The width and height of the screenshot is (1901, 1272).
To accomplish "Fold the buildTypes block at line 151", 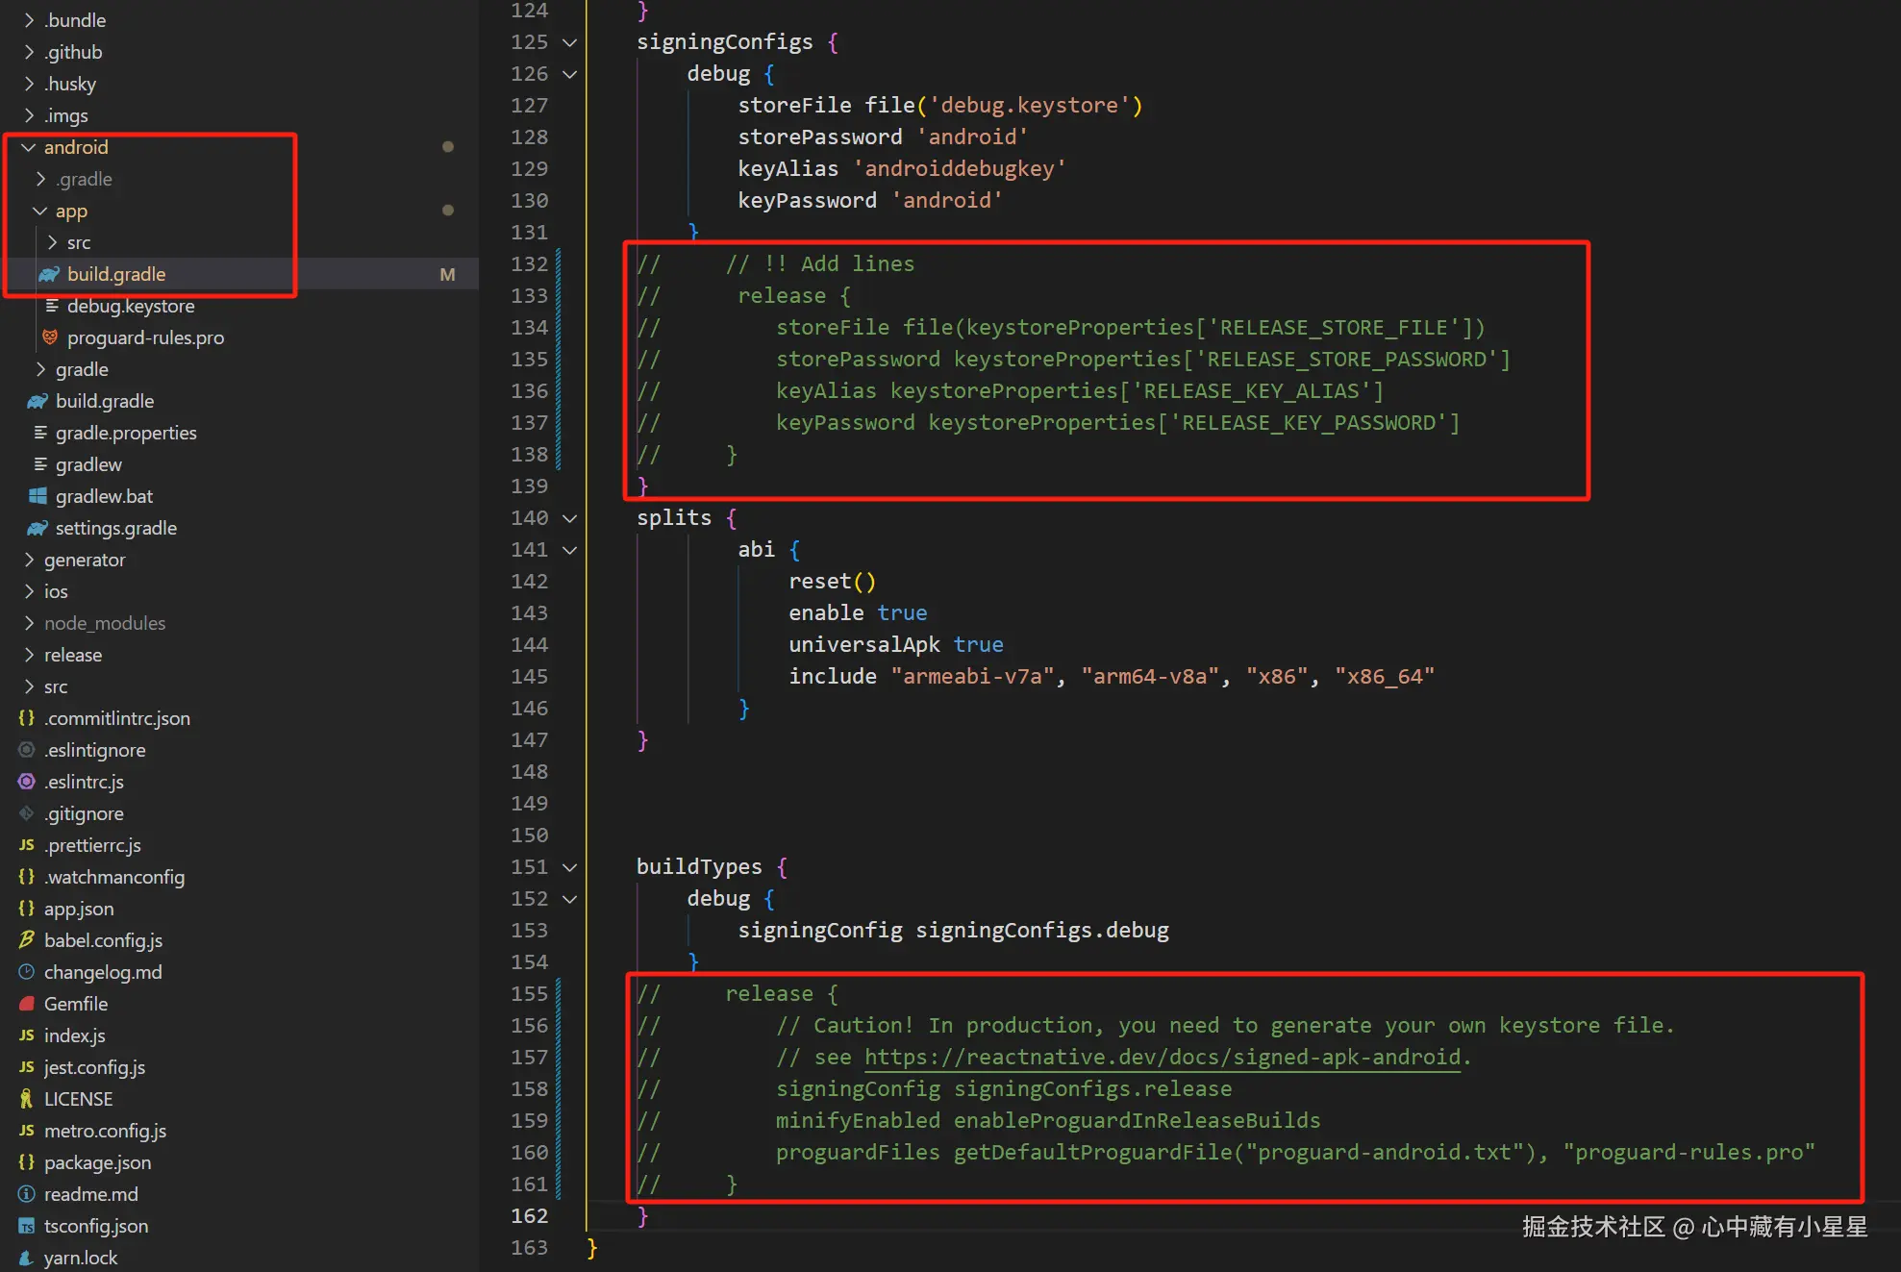I will pos(569,867).
